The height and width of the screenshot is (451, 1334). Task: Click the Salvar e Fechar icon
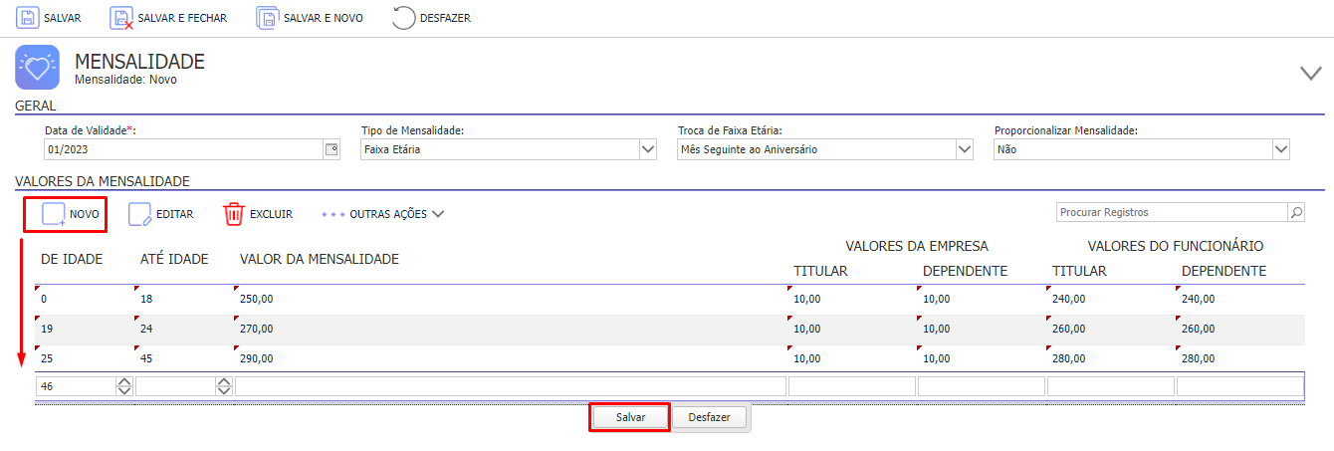click(x=121, y=18)
